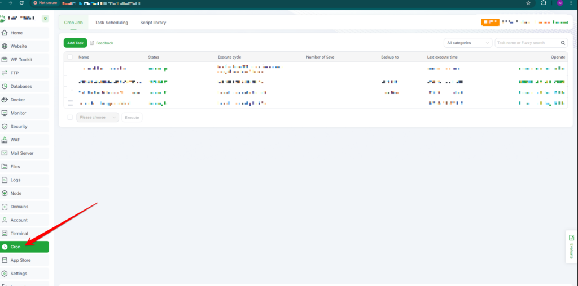Open the Evaluate side widget
Screen dimensions: 578x286
click(571, 246)
